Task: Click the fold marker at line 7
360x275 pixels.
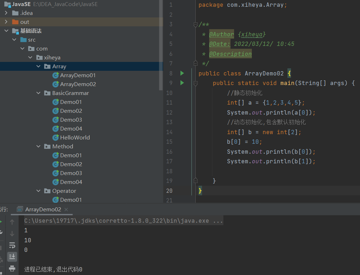Action: coord(196,63)
